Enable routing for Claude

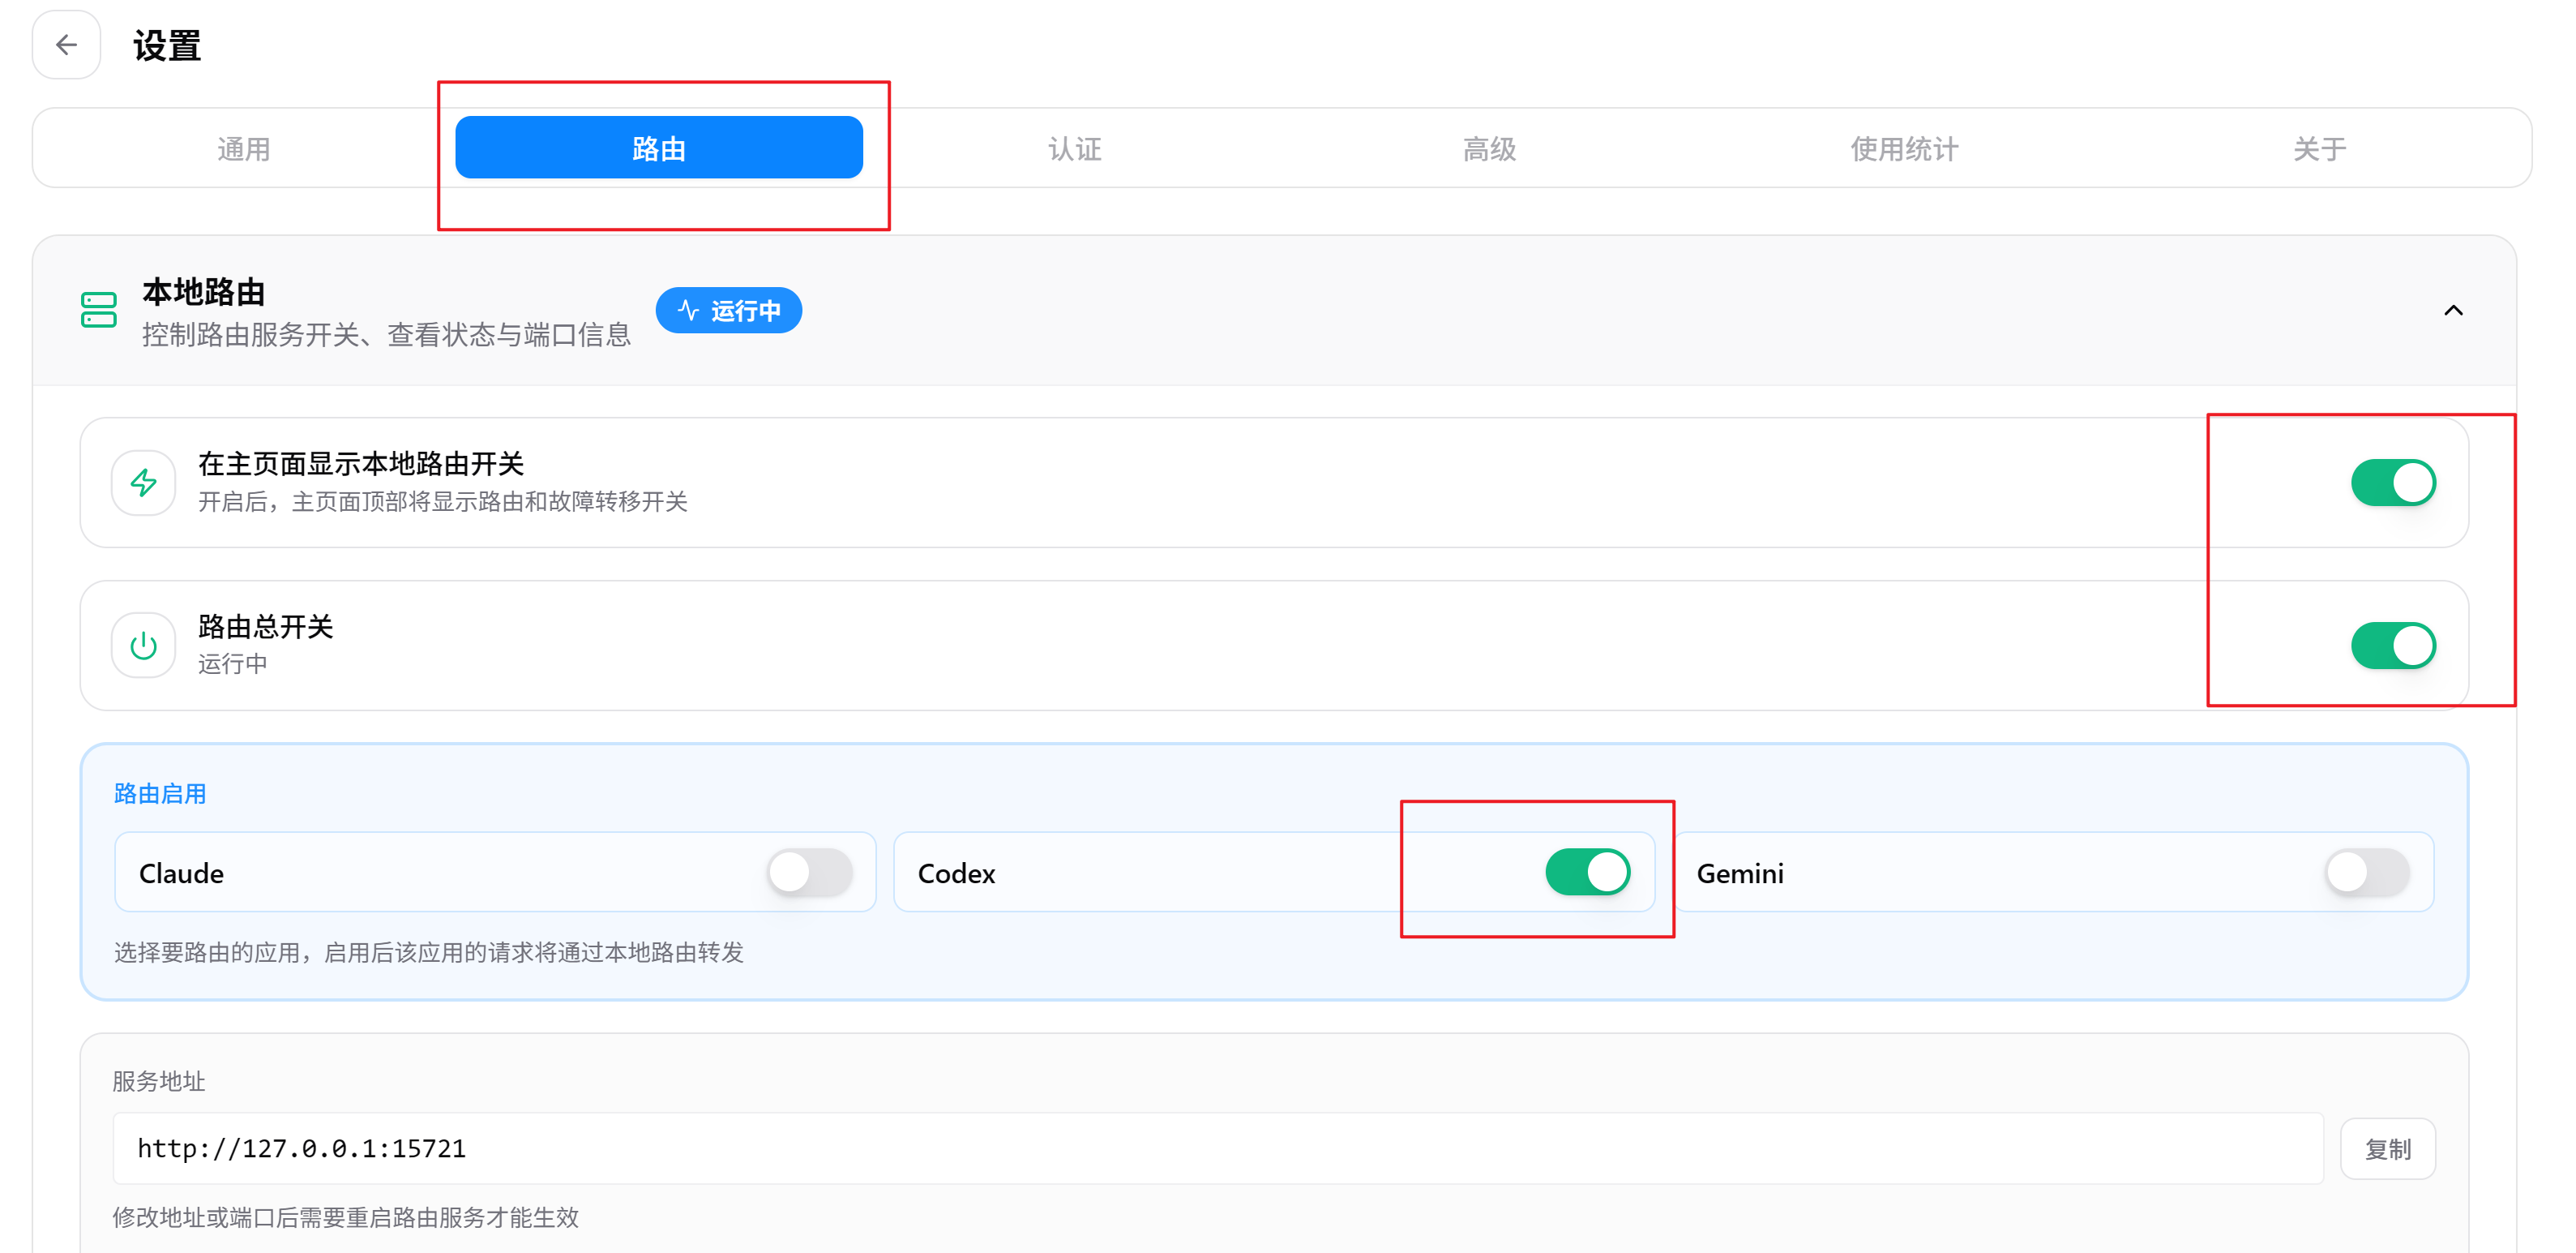pos(809,873)
